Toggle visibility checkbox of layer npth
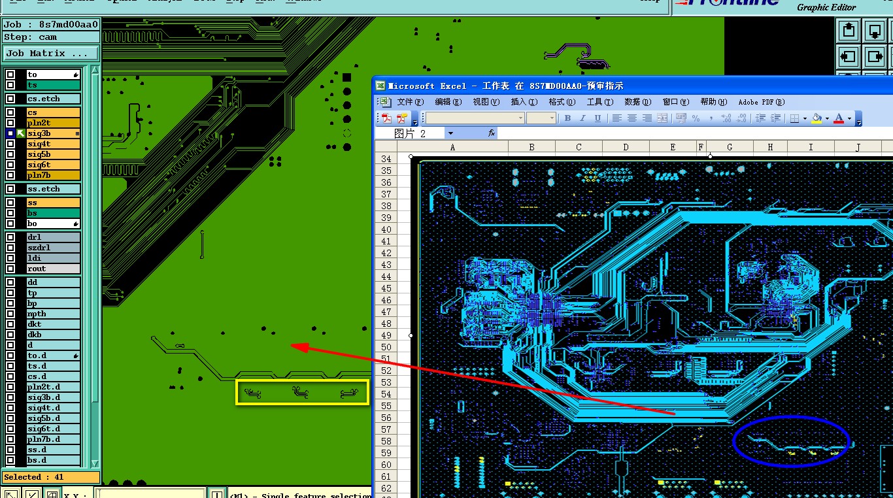This screenshot has height=498, width=893. pyautogui.click(x=10, y=314)
